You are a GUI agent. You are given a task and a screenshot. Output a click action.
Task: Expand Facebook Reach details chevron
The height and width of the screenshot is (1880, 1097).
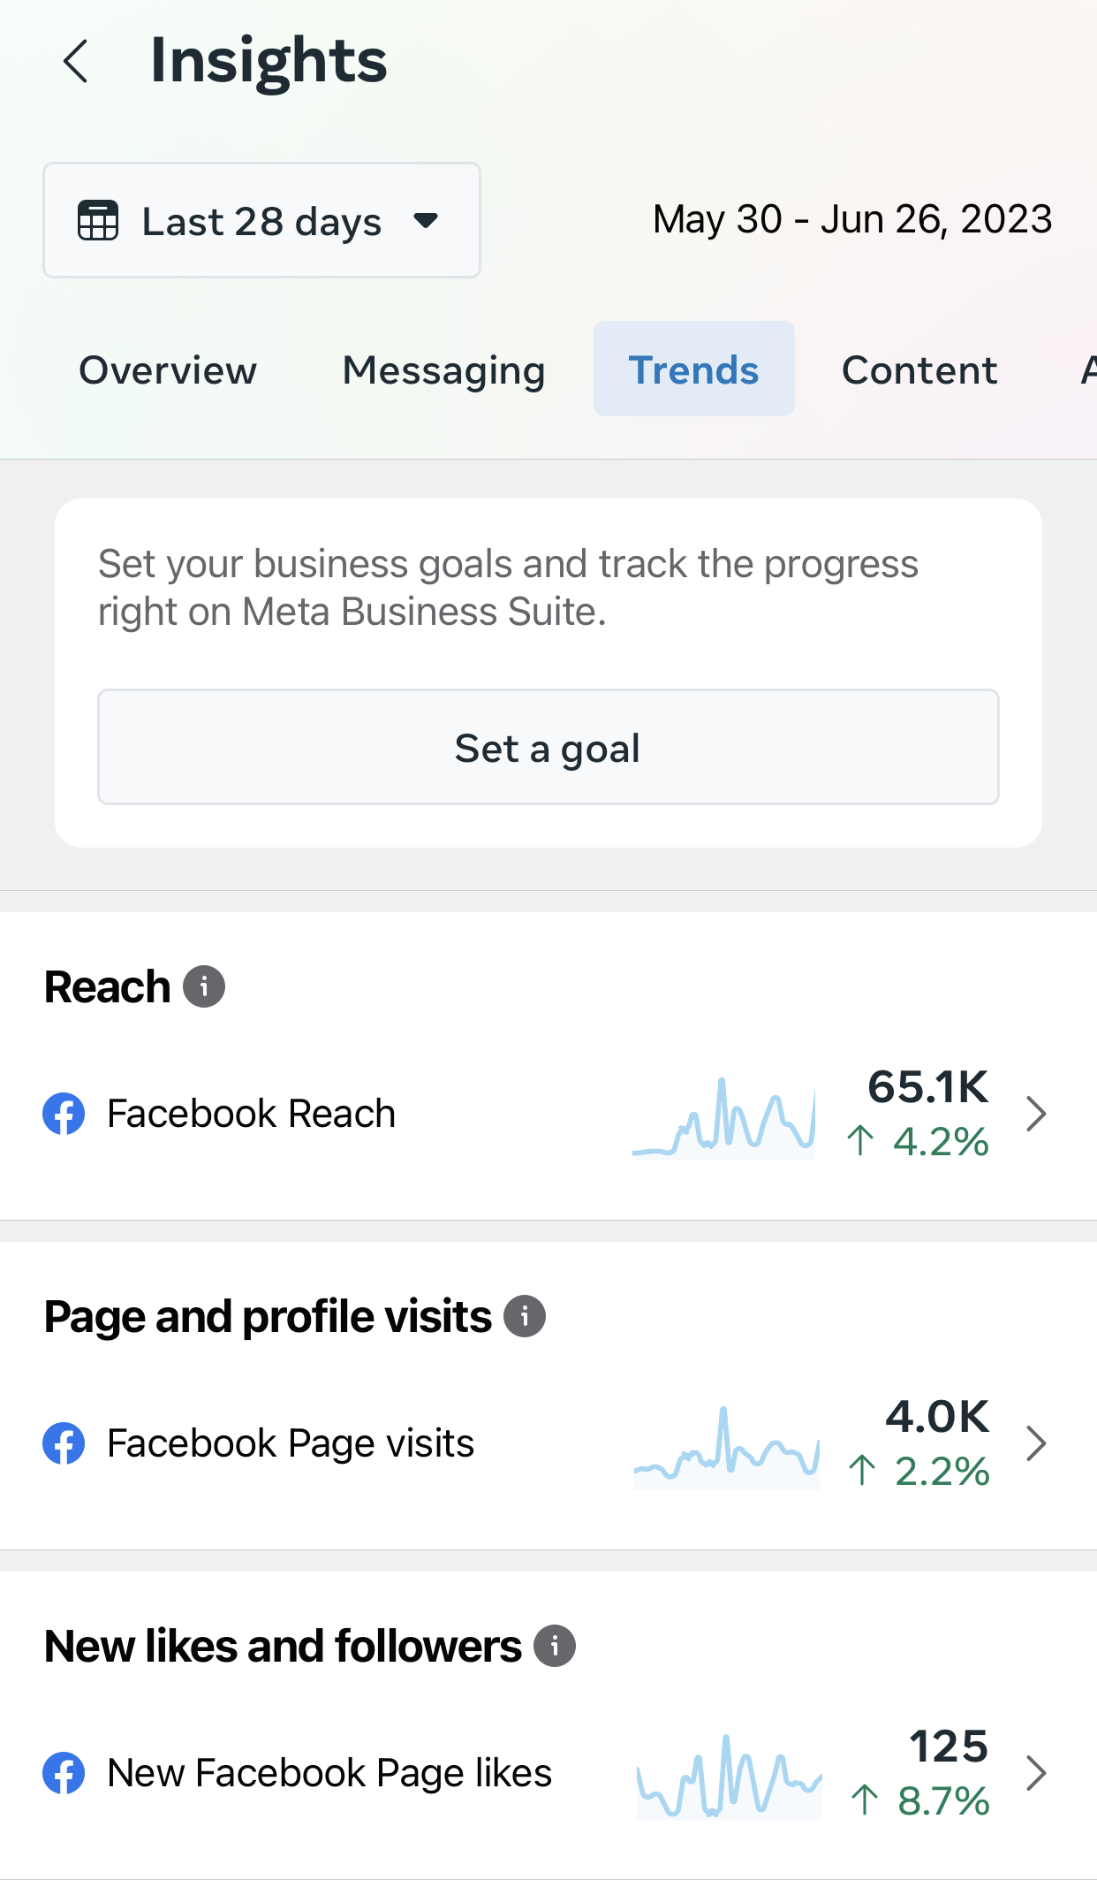(x=1036, y=1114)
